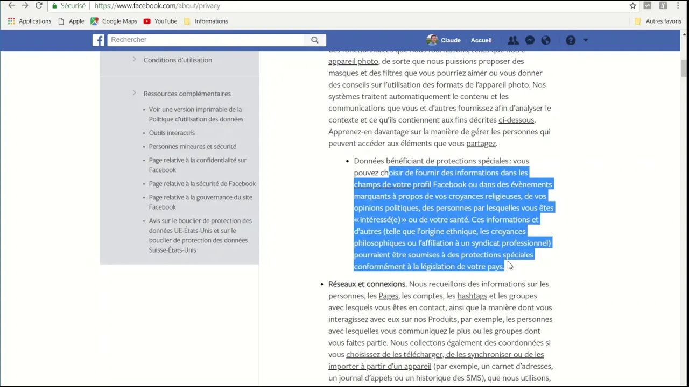Open Page relative à la confidentialité link
The width and height of the screenshot is (689, 387).
click(198, 165)
